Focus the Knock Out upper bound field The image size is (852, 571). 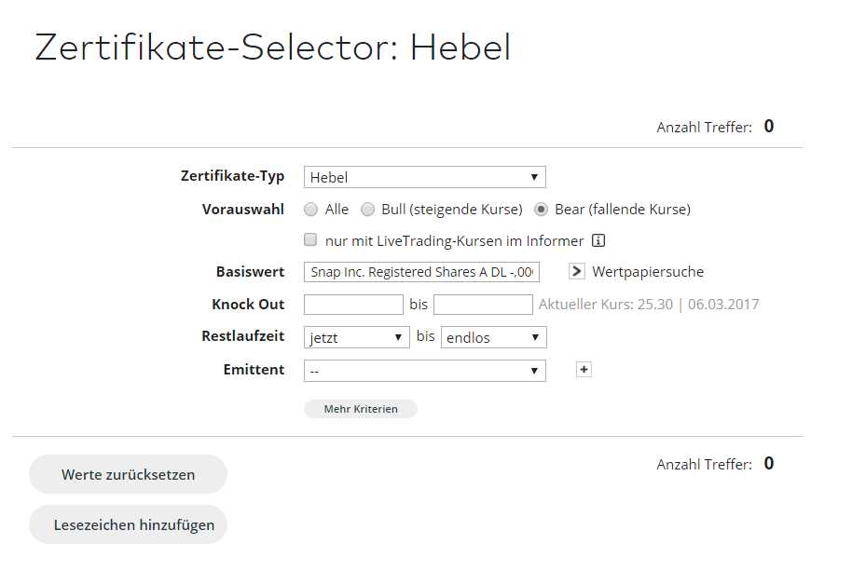[483, 305]
